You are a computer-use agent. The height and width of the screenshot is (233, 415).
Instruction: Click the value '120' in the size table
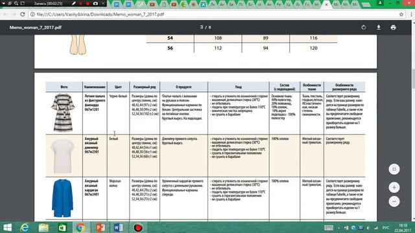point(313,48)
